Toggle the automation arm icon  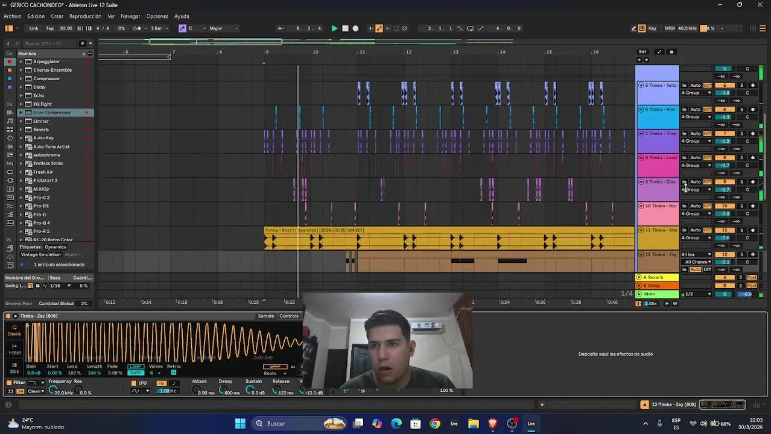379,28
